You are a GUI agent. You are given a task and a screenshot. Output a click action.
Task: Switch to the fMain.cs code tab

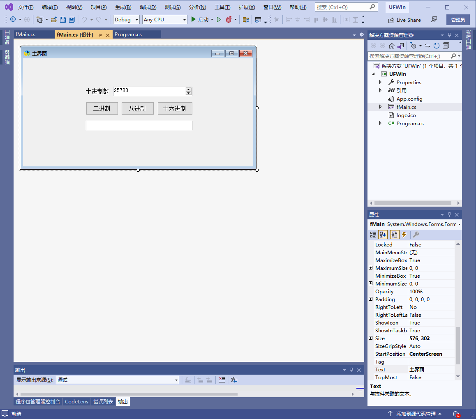pyautogui.click(x=25, y=35)
